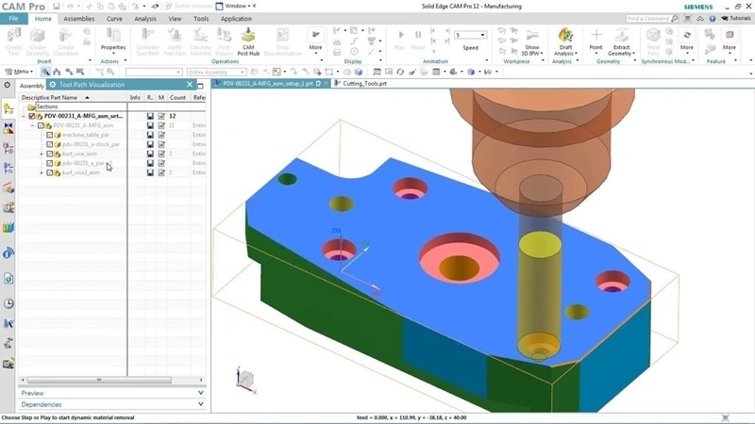This screenshot has height=424, width=755.
Task: Click the horizontal scrollbar of navigator
Action: coord(99,380)
